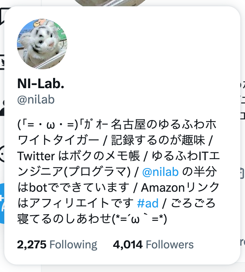Click the NI-Lab. display name
The width and height of the screenshot is (245, 272).
pyautogui.click(x=41, y=83)
